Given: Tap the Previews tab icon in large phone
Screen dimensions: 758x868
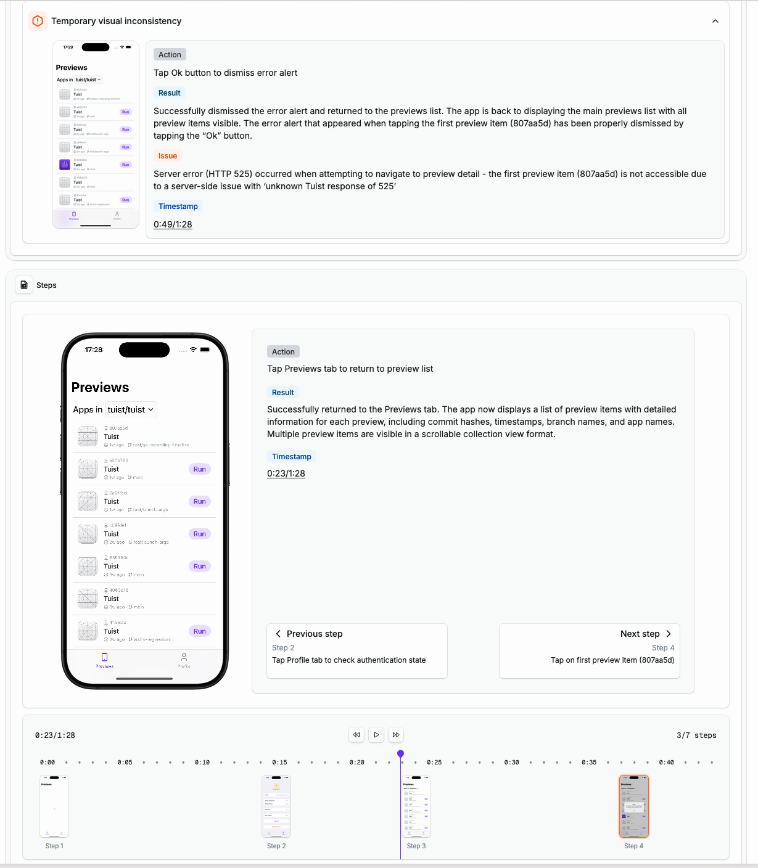Looking at the screenshot, I should (x=104, y=658).
